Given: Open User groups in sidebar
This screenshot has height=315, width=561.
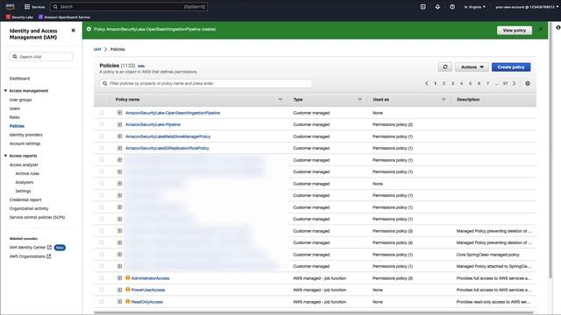Looking at the screenshot, I should (21, 100).
